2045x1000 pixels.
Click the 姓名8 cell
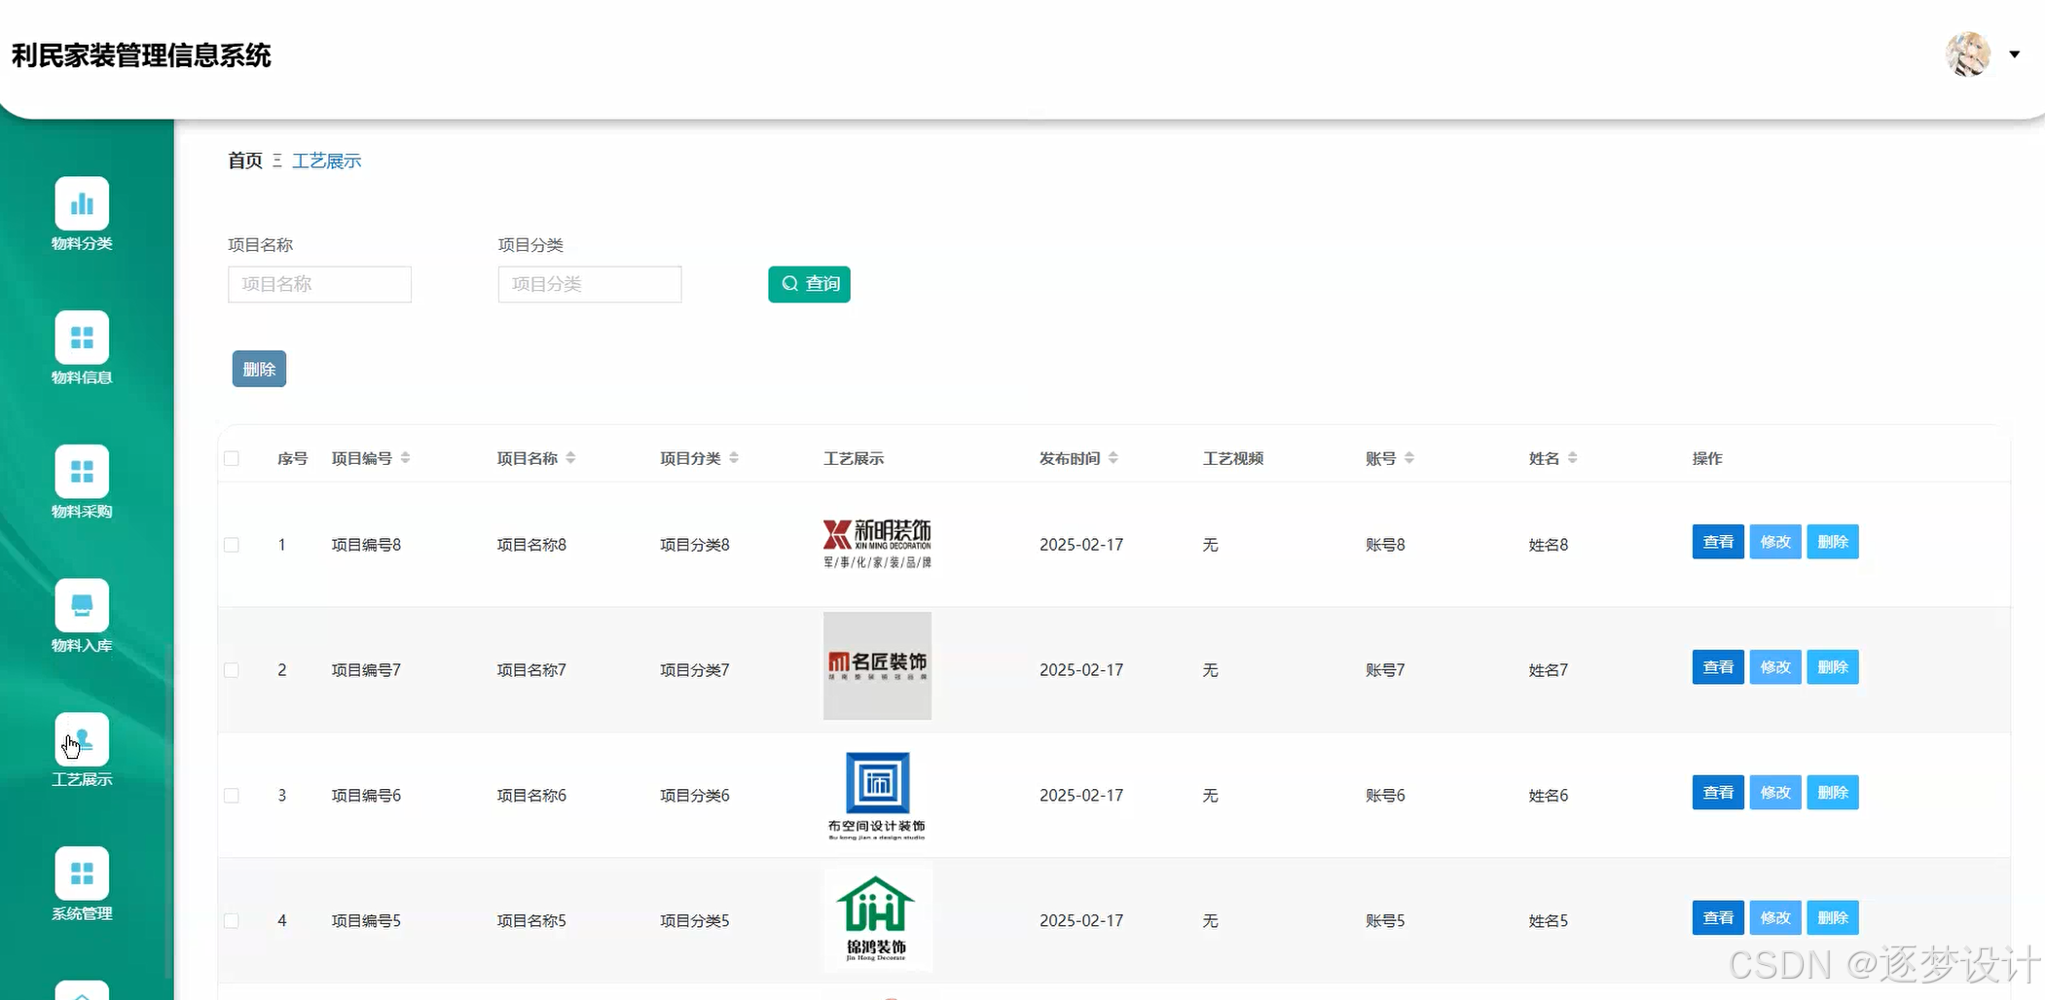pos(1549,545)
